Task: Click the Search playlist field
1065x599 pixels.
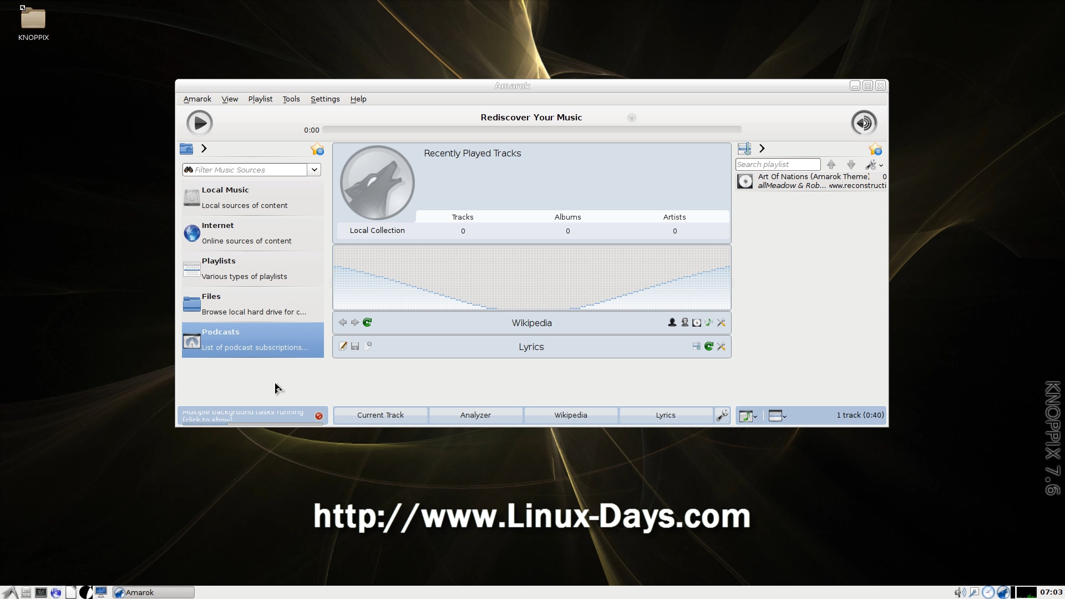Action: tap(778, 165)
